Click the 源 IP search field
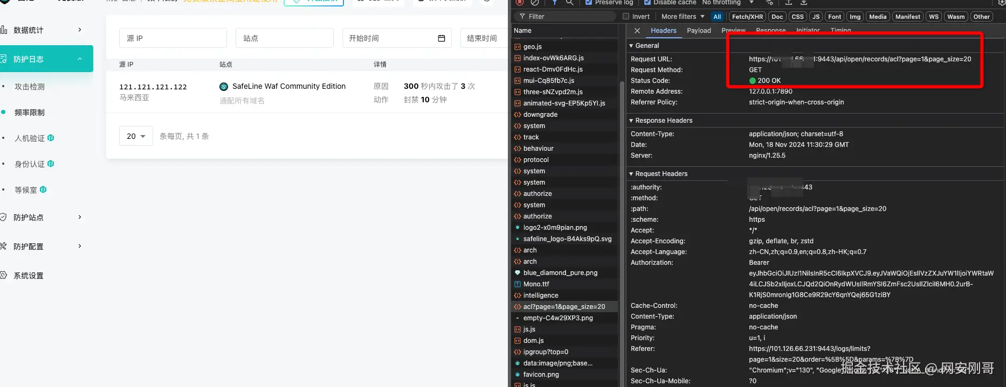 click(173, 38)
